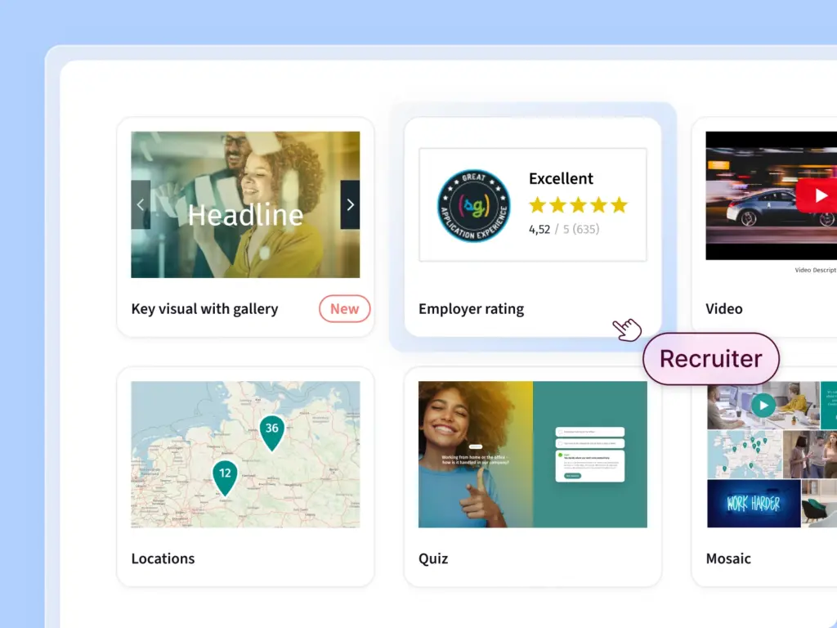The image size is (837, 628).
Task: Click the map pin labeled 36
Action: [271, 432]
